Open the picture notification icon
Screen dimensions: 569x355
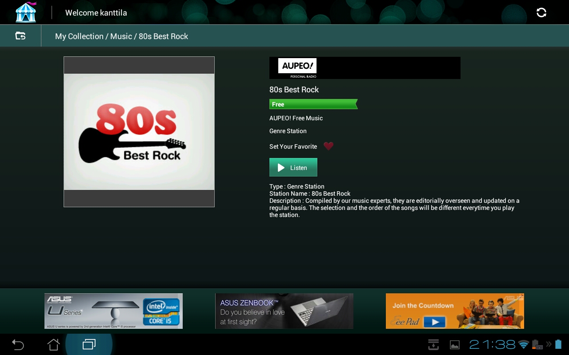[x=455, y=345]
